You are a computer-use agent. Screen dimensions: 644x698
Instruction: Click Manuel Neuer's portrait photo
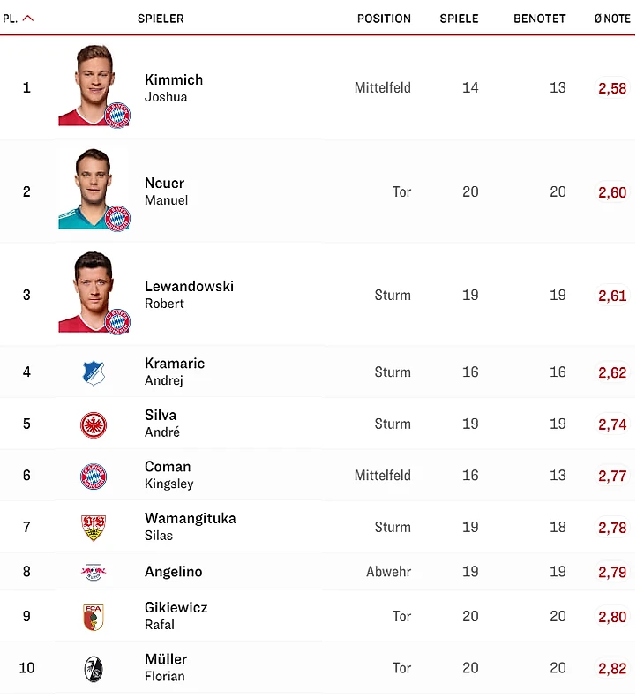coord(93,189)
